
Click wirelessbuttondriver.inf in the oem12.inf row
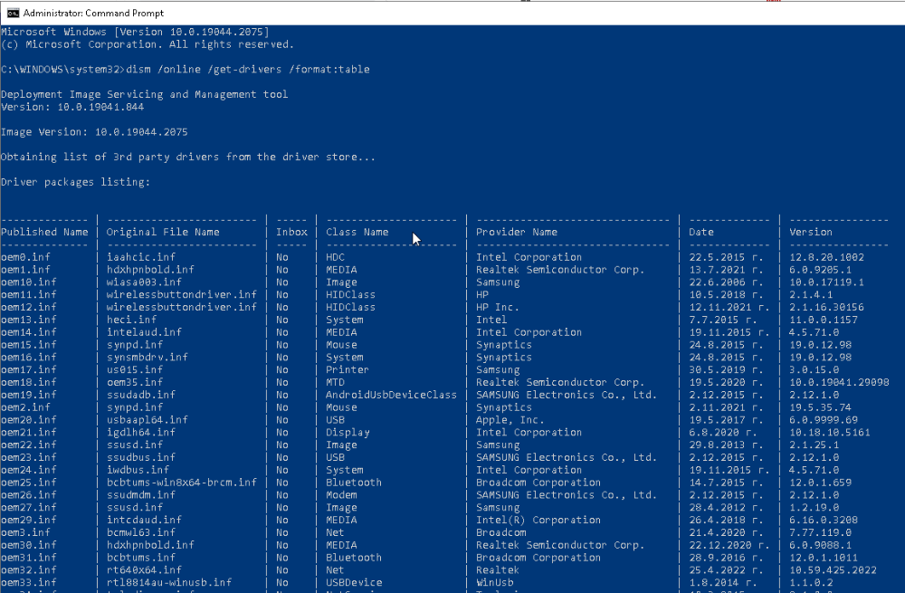181,307
